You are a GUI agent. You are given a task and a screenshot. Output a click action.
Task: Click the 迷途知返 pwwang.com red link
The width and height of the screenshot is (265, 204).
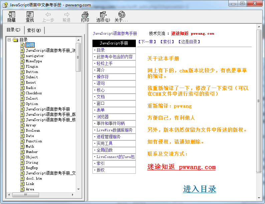coord(181,167)
